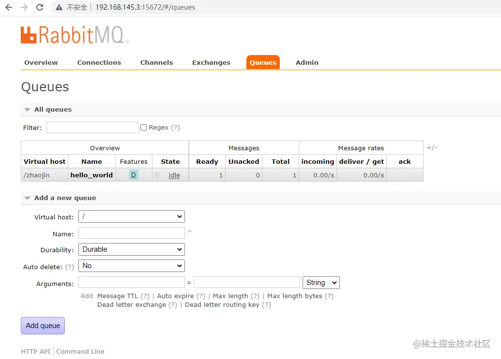Open the Auto delete dropdown
The image size is (501, 359).
pos(132,266)
